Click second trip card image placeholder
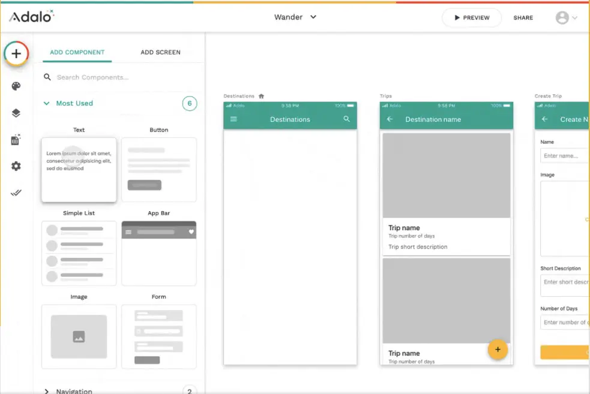 coord(447,300)
